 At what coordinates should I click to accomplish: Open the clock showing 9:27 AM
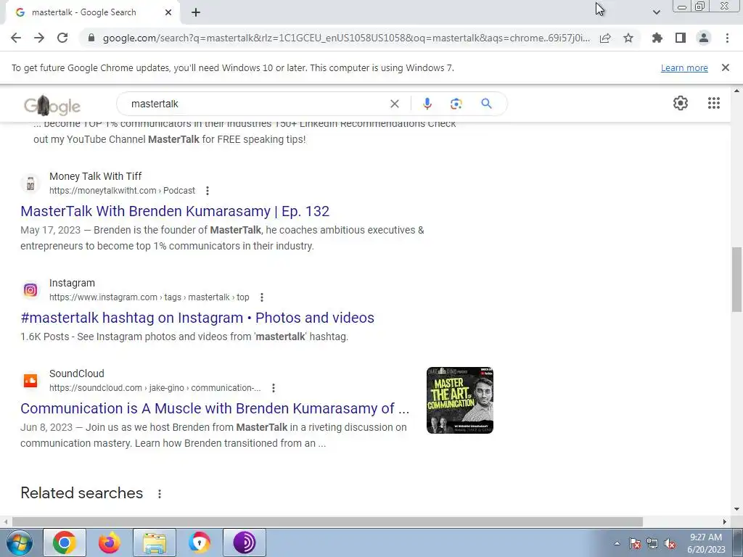click(706, 543)
